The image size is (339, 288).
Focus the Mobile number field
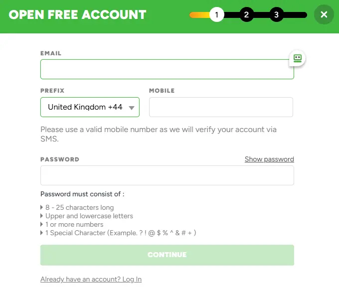coord(221,107)
